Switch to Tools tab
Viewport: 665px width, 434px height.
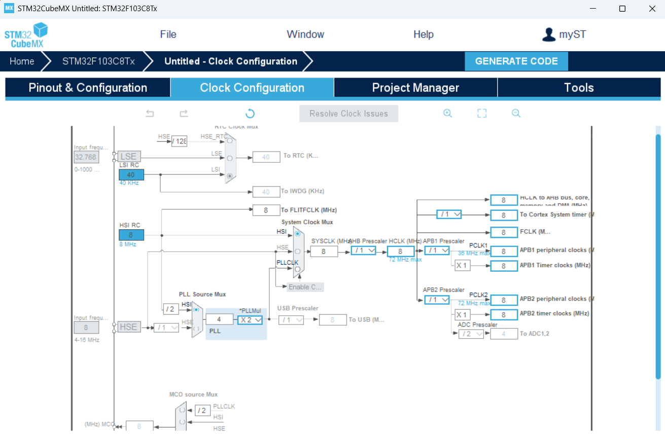(579, 88)
